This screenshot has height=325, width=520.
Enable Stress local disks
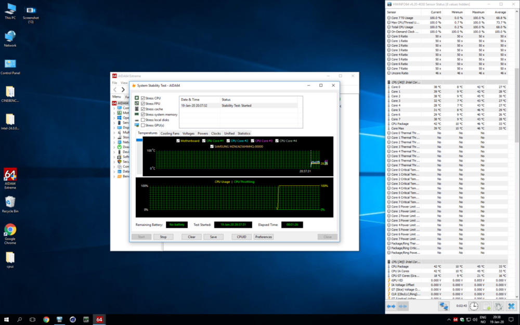coord(143,120)
